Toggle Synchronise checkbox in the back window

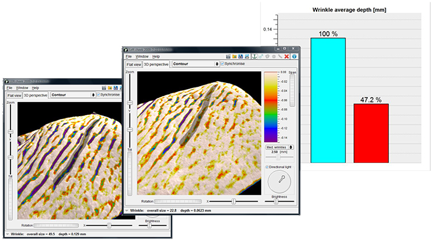(98, 95)
